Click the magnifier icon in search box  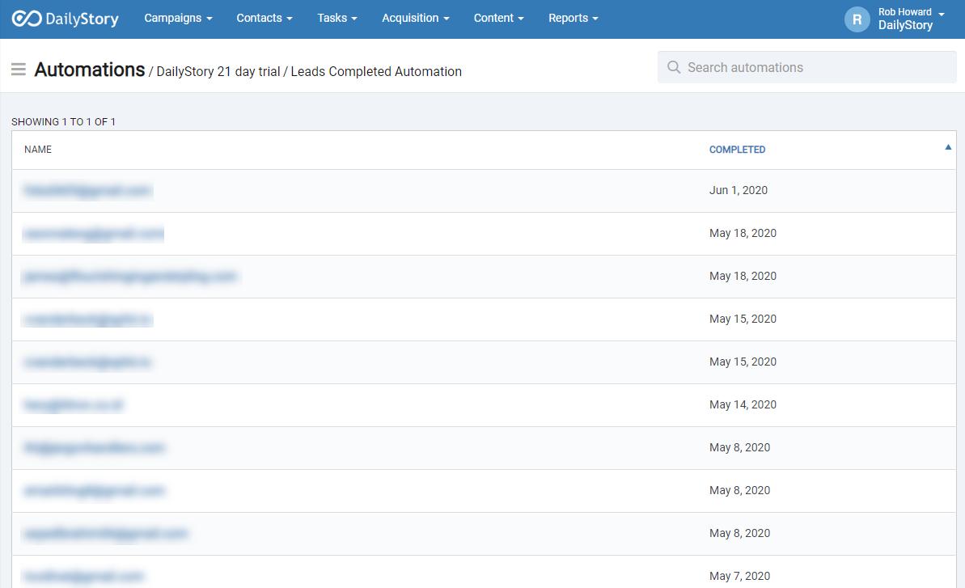(x=674, y=67)
